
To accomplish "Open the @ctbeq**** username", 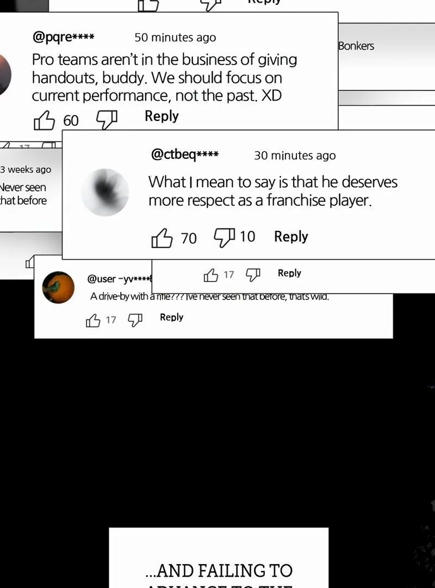I will coord(185,154).
